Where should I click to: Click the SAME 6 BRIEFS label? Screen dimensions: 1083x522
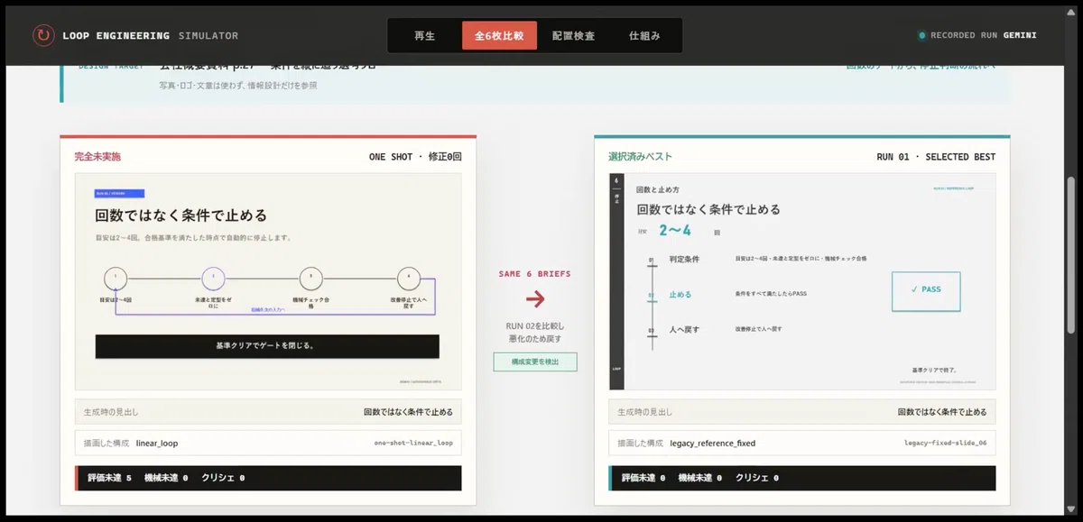pos(535,274)
